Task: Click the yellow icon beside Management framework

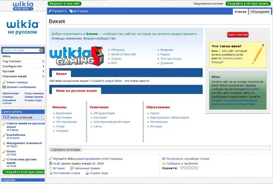Action: (4, 143)
